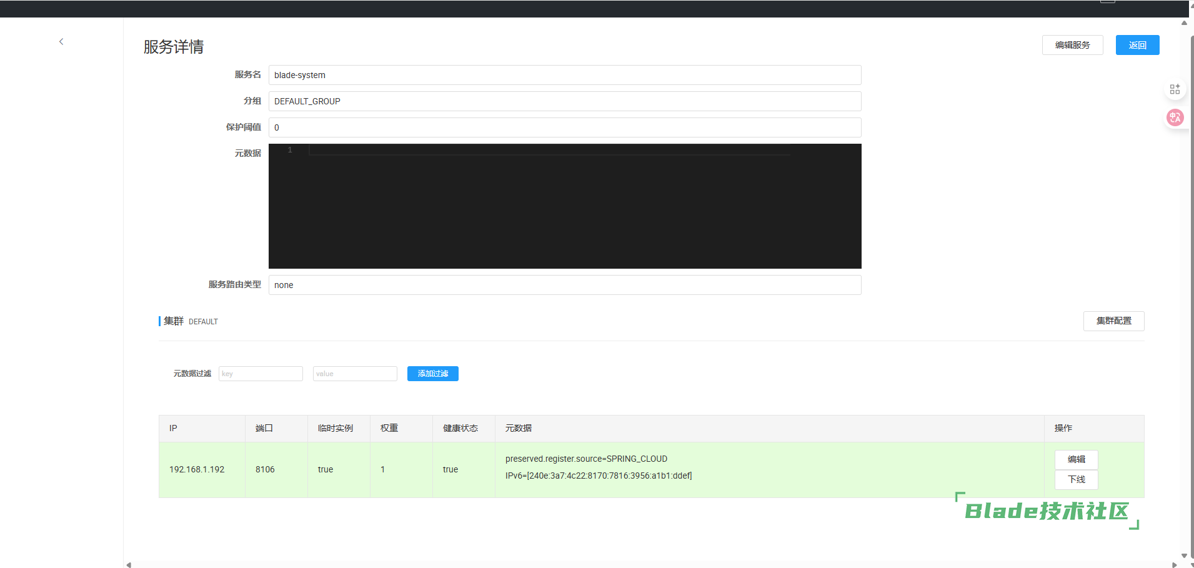Take the instance offline with 下线

1076,479
